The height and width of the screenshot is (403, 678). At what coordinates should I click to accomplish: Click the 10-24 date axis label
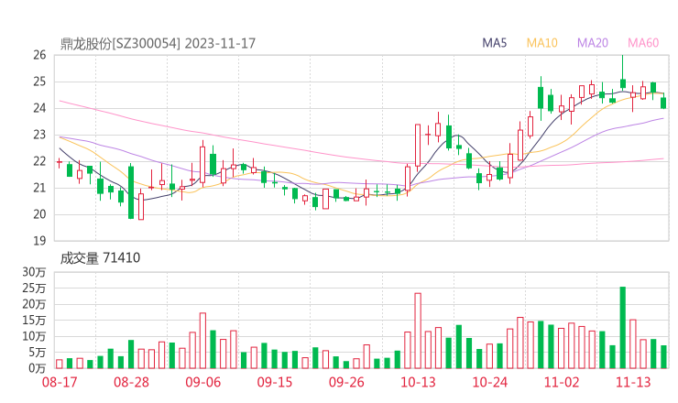click(489, 382)
